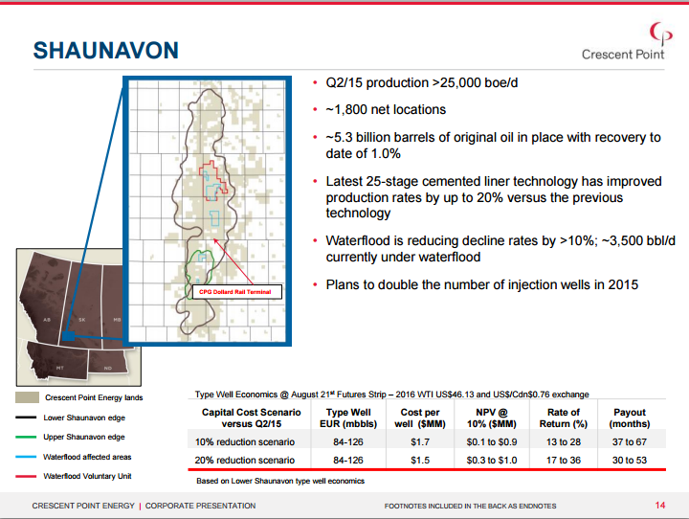689x519 pixels.
Task: Click the Rate of Return (%) column header
Action: [x=563, y=417]
